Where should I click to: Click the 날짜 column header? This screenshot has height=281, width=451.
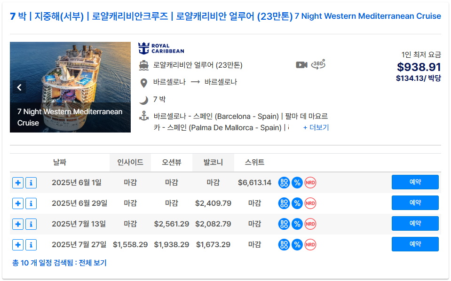pos(60,162)
